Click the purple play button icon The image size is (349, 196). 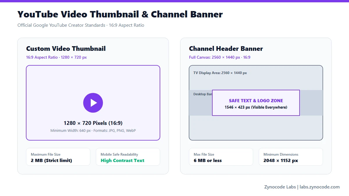(x=93, y=103)
